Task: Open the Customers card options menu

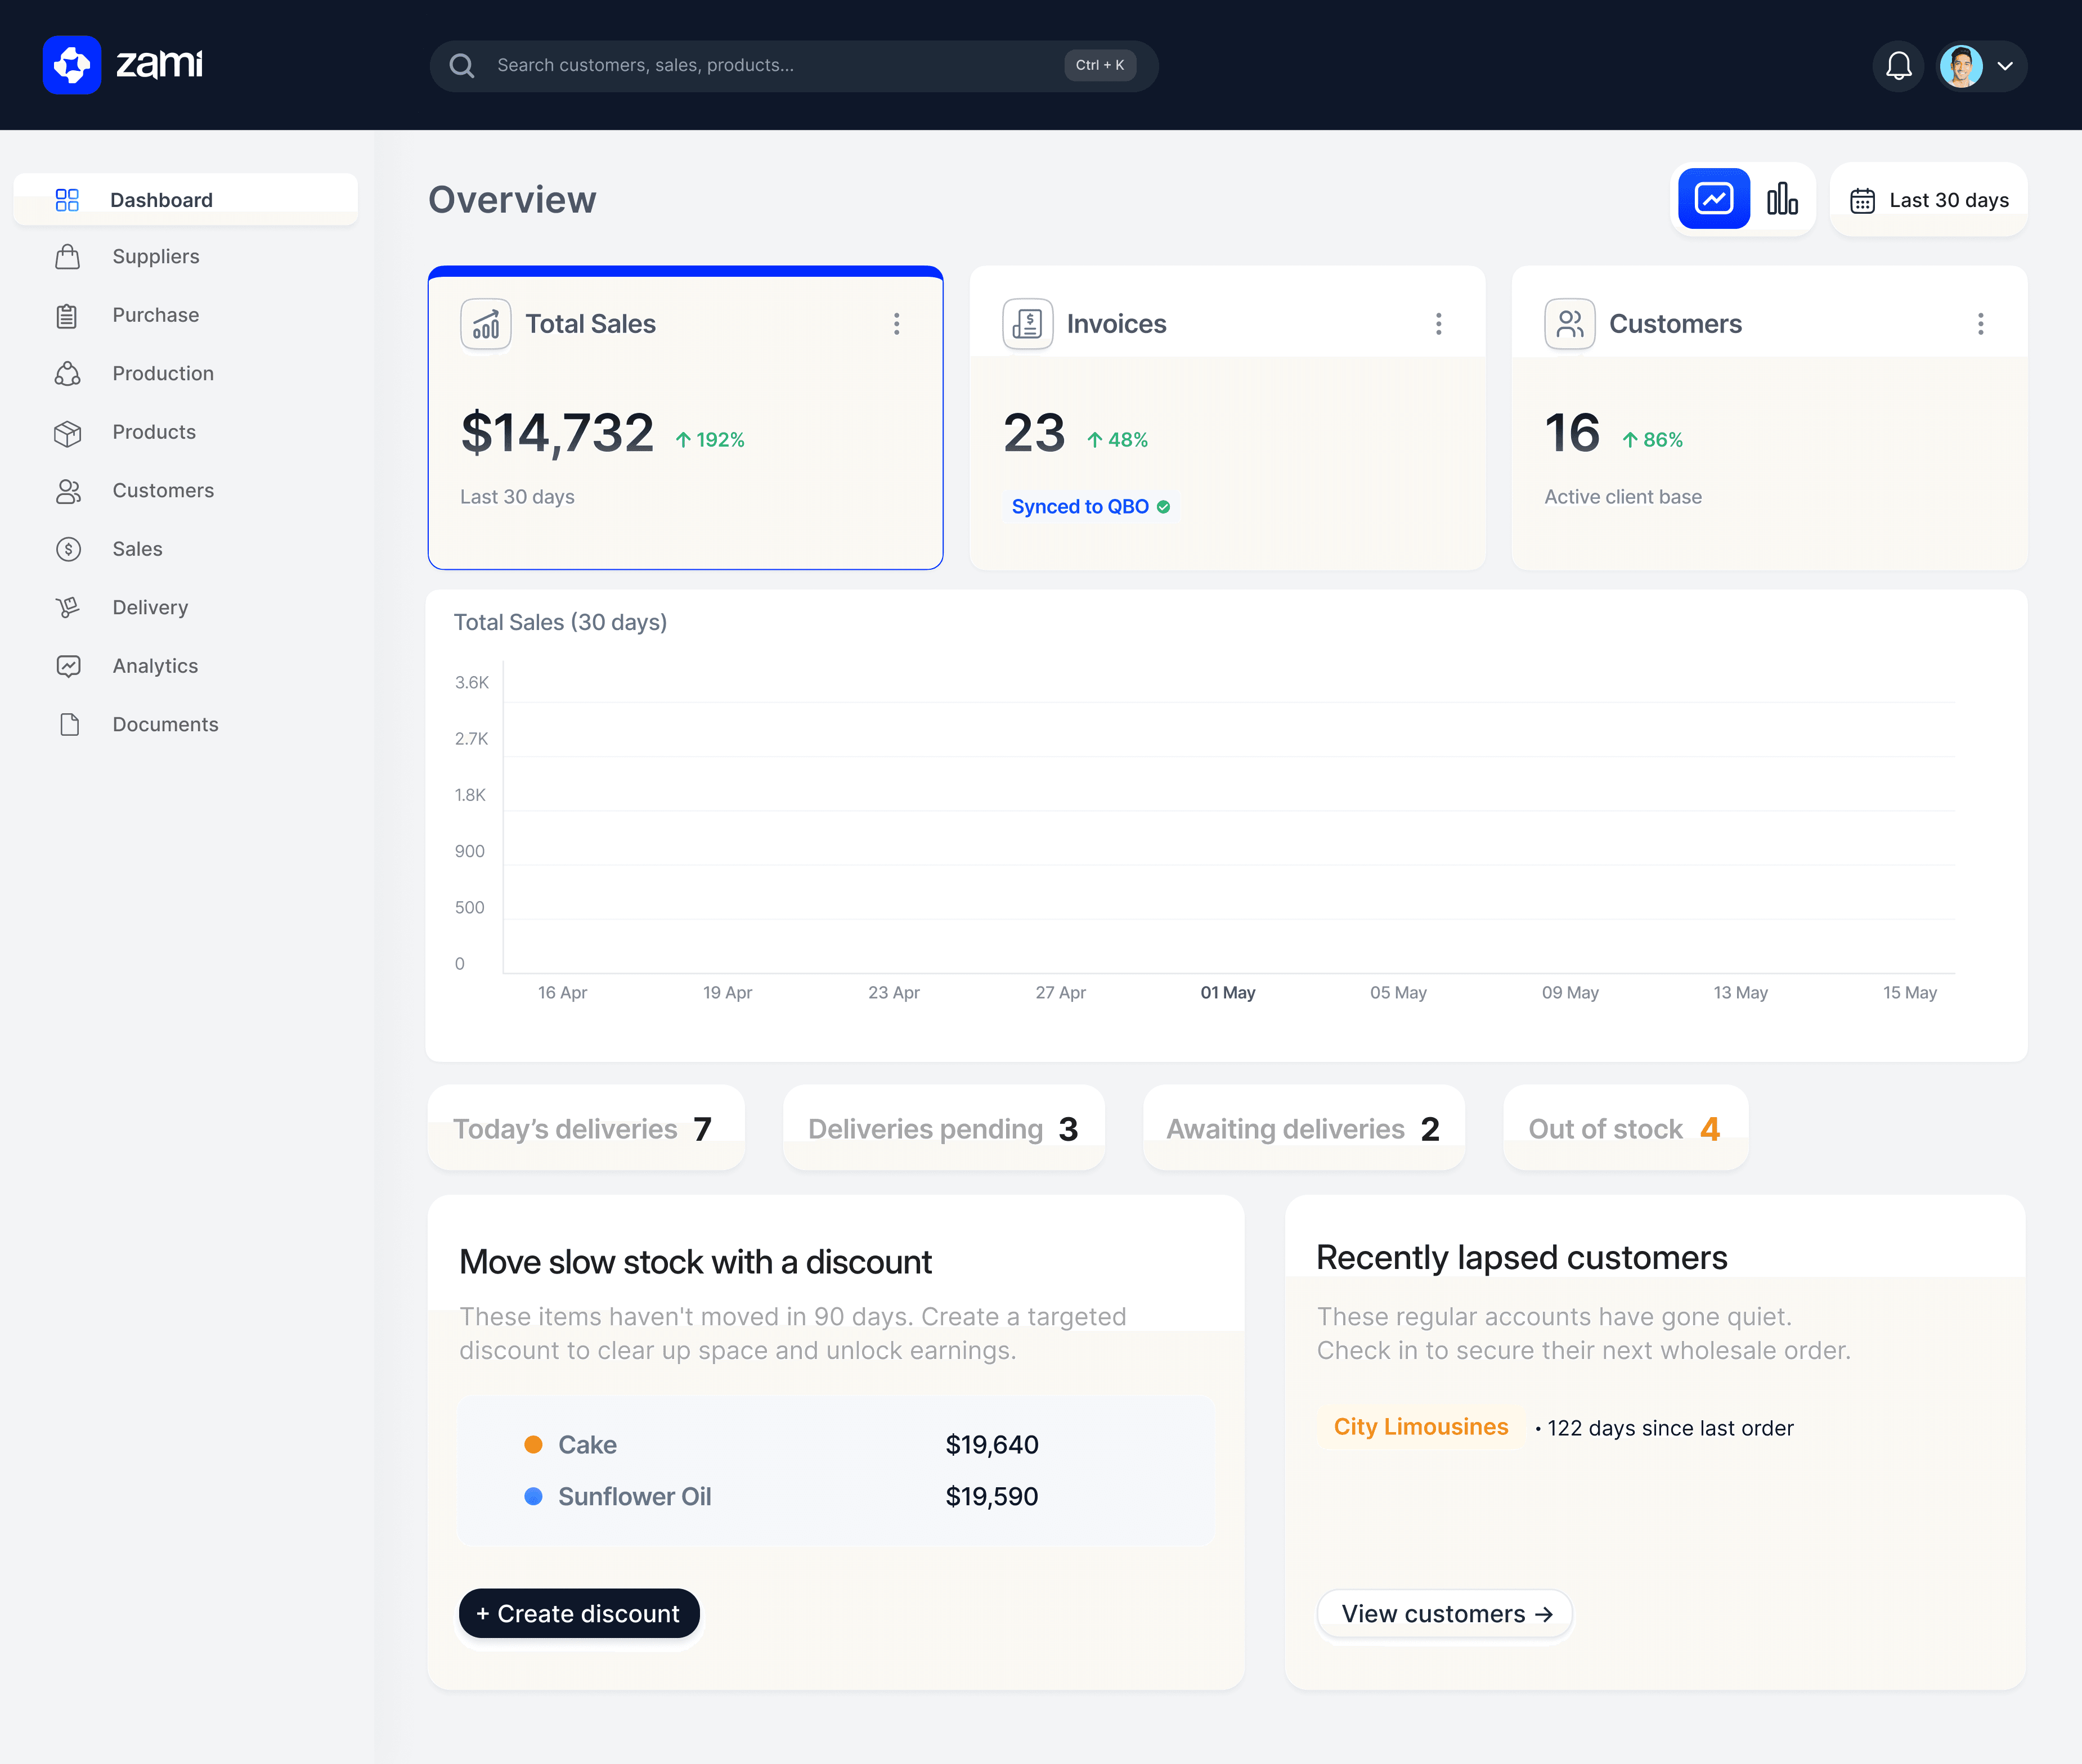Action: [x=1980, y=324]
